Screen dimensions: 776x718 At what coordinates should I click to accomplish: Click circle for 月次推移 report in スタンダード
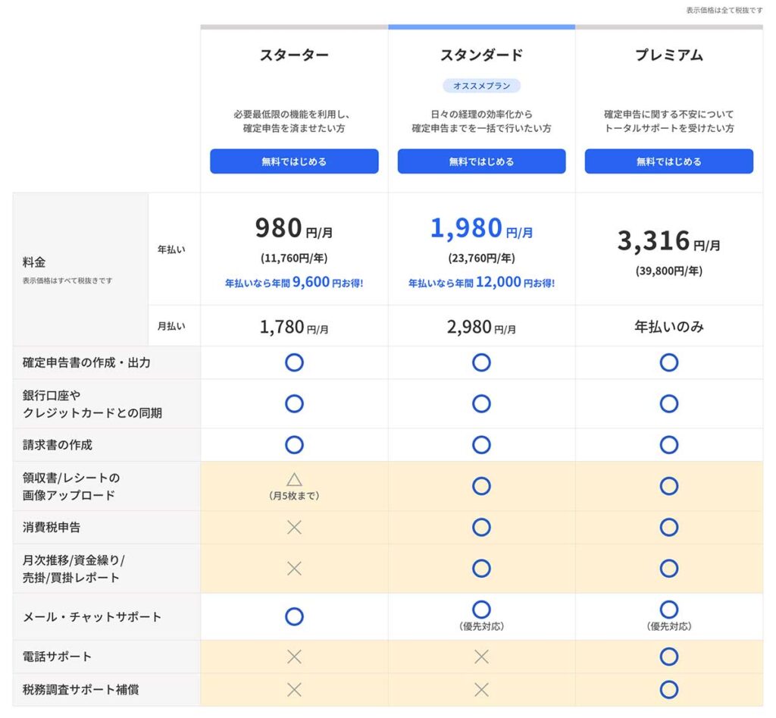(481, 568)
